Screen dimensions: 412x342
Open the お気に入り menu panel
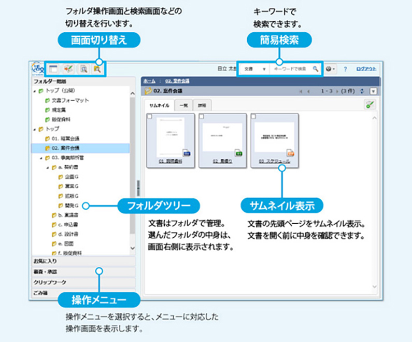(x=83, y=261)
